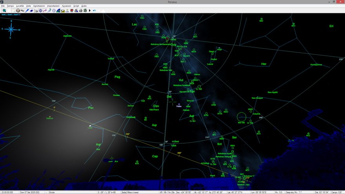
Task: Click the planet toolbar icon
Action: coord(18,10)
